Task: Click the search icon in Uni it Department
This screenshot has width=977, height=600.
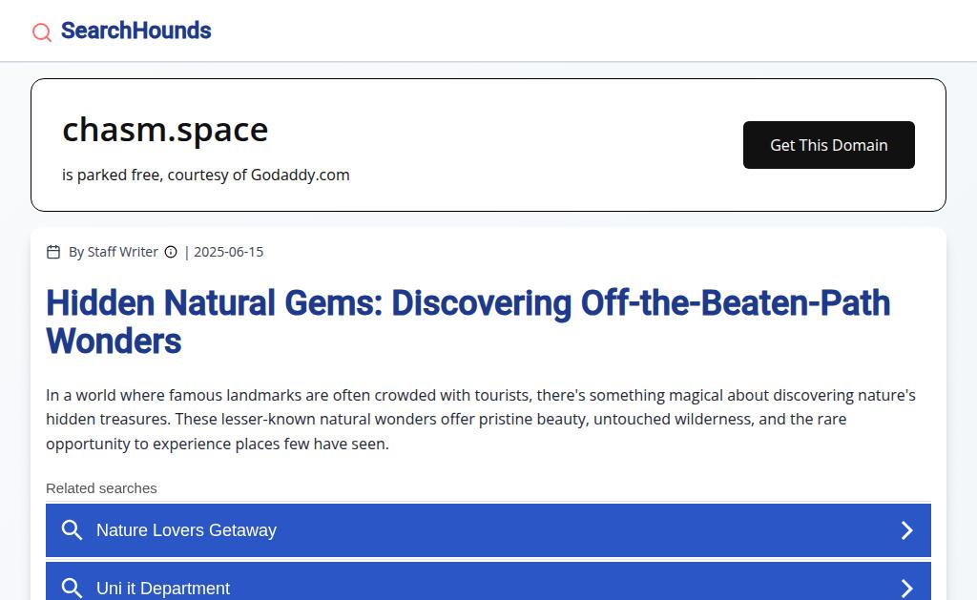Action: (72, 588)
